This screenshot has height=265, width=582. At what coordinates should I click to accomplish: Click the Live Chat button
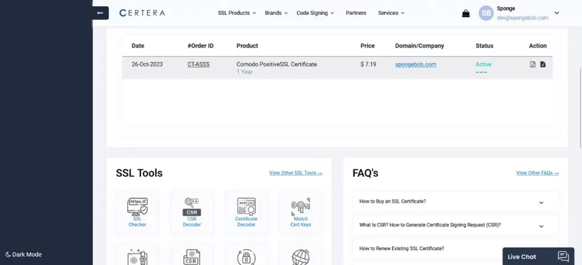click(x=538, y=256)
